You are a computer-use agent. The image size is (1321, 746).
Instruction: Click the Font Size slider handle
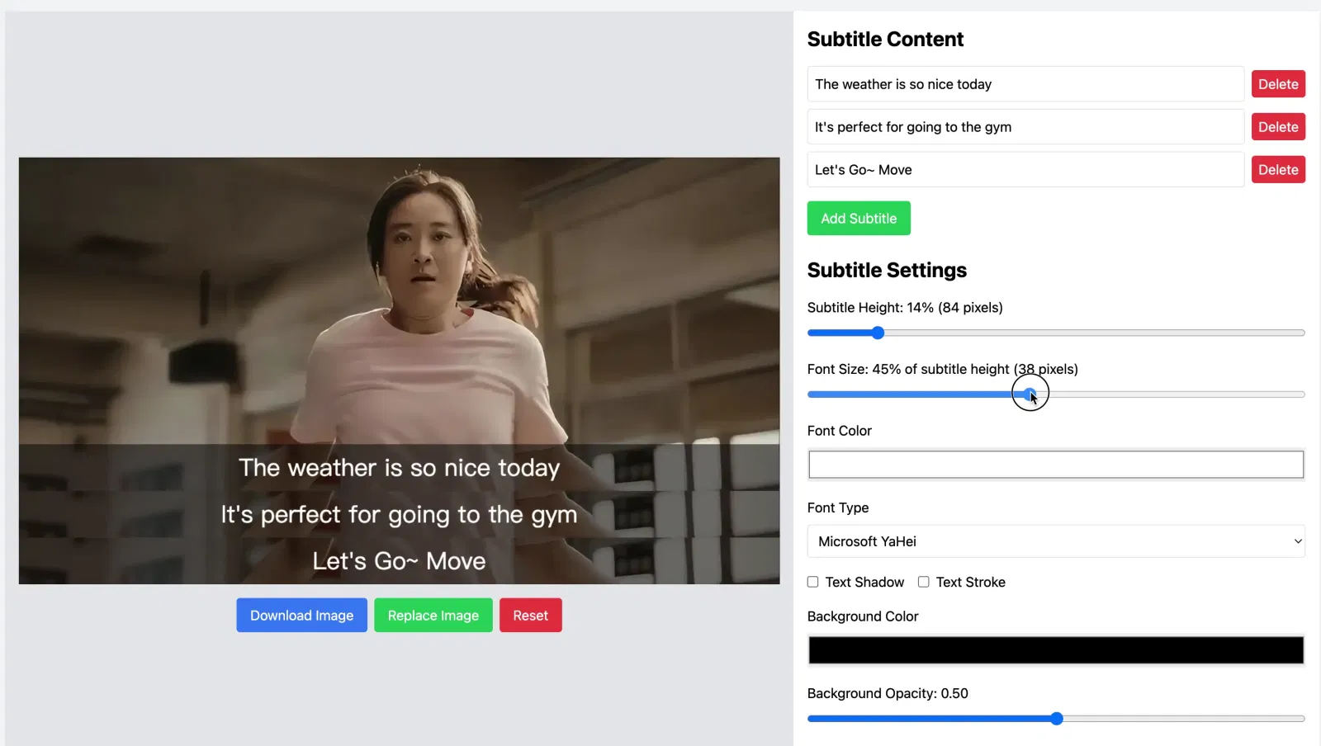pyautogui.click(x=1030, y=394)
